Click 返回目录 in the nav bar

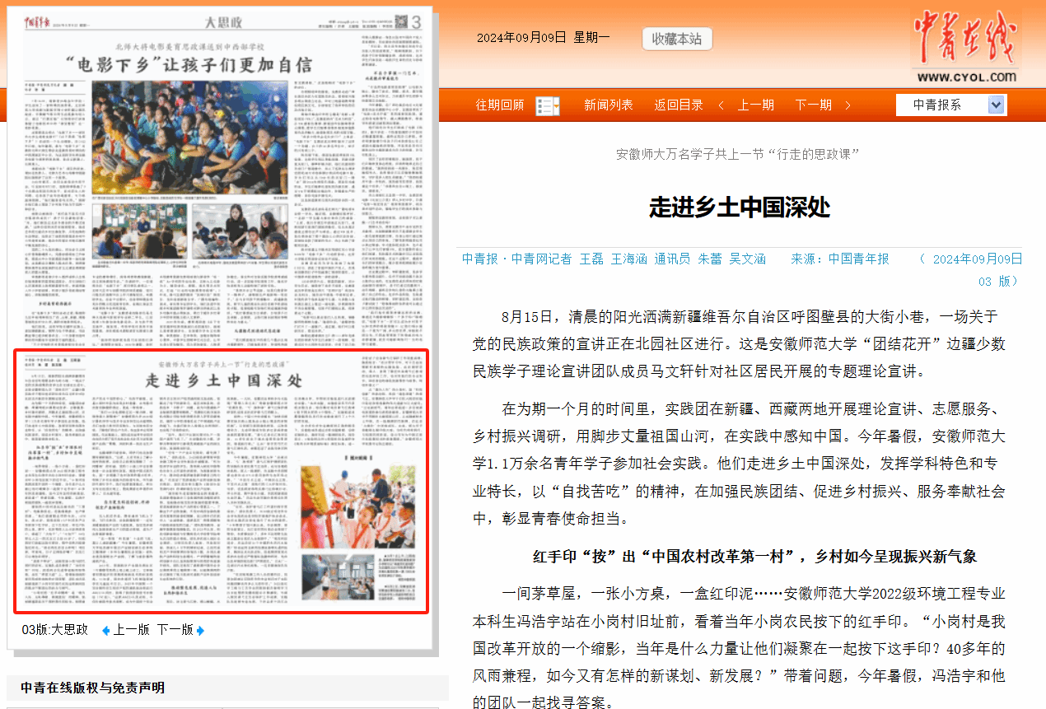pyautogui.click(x=679, y=105)
